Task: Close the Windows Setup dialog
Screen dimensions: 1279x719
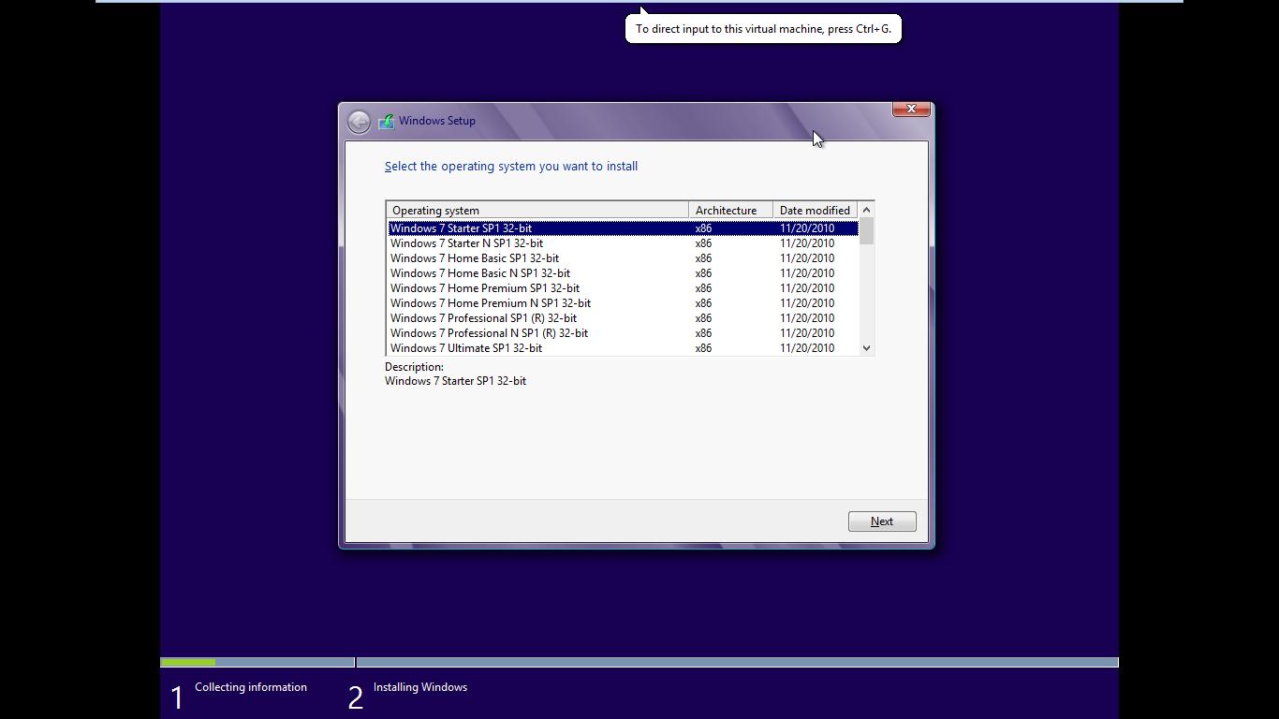Action: [x=911, y=110]
